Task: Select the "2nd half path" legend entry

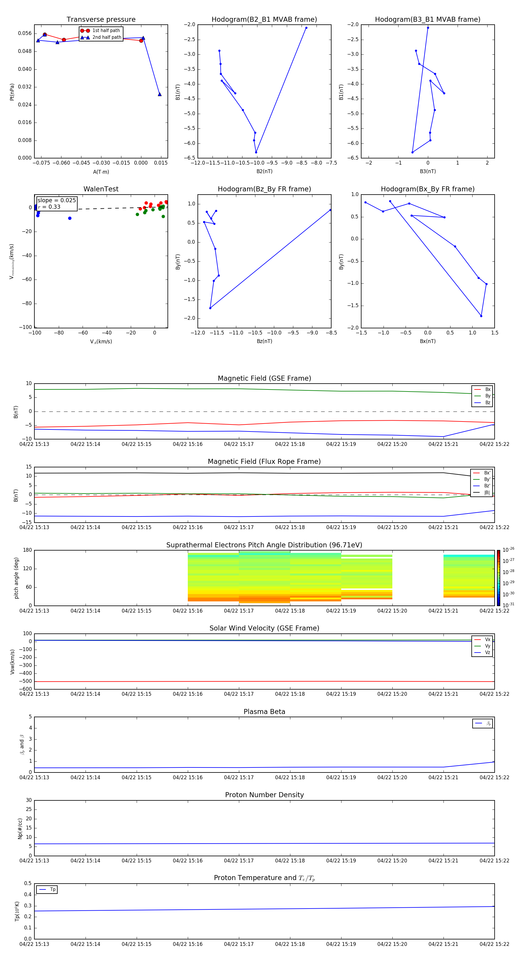Action: coord(101,37)
